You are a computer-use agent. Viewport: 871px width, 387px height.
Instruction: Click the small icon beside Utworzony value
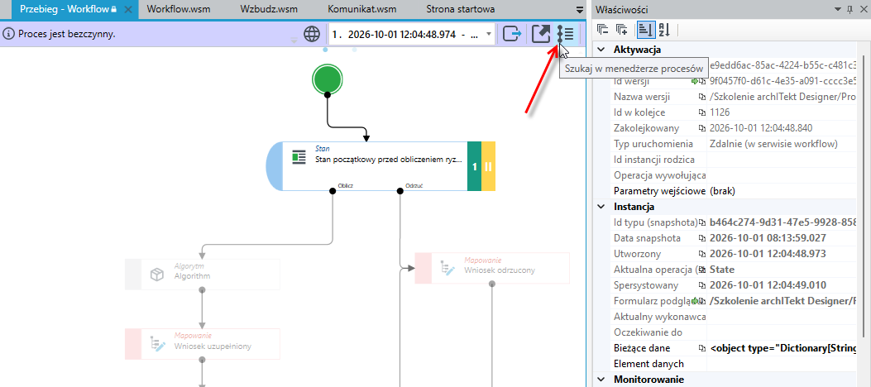pos(702,254)
